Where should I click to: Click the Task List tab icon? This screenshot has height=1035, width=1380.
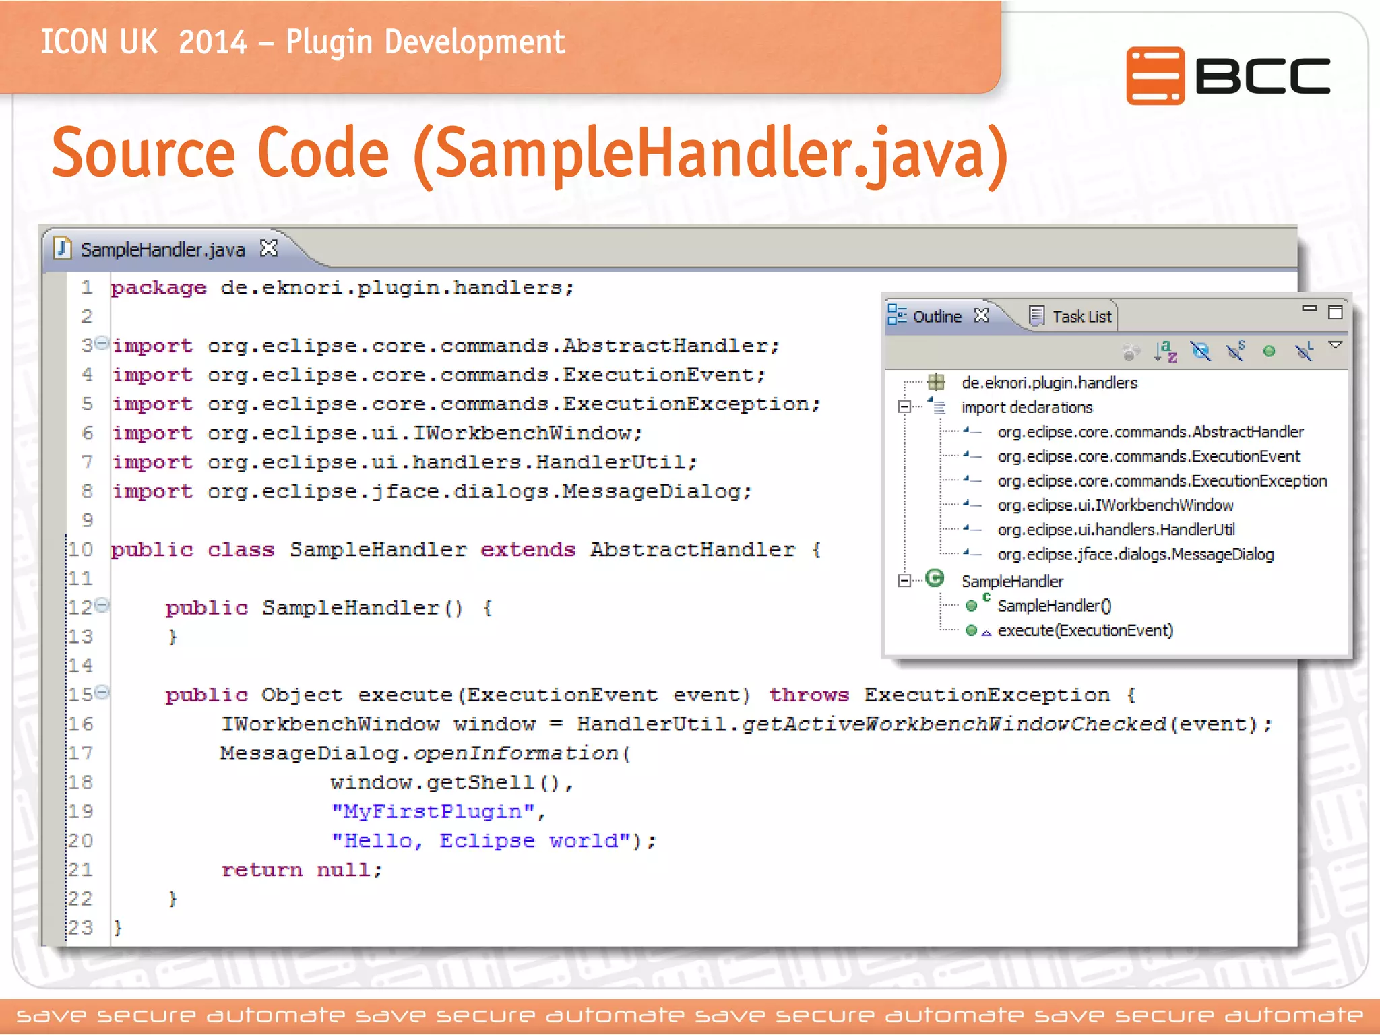(1036, 315)
